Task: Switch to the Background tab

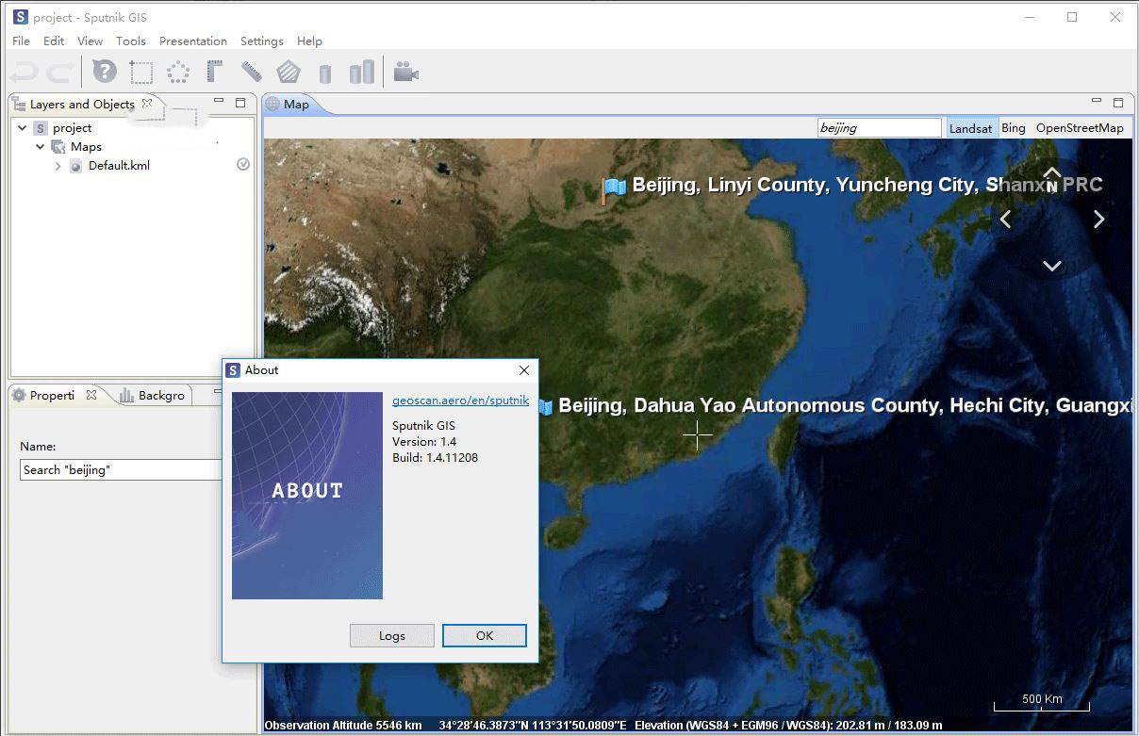Action: pos(153,395)
